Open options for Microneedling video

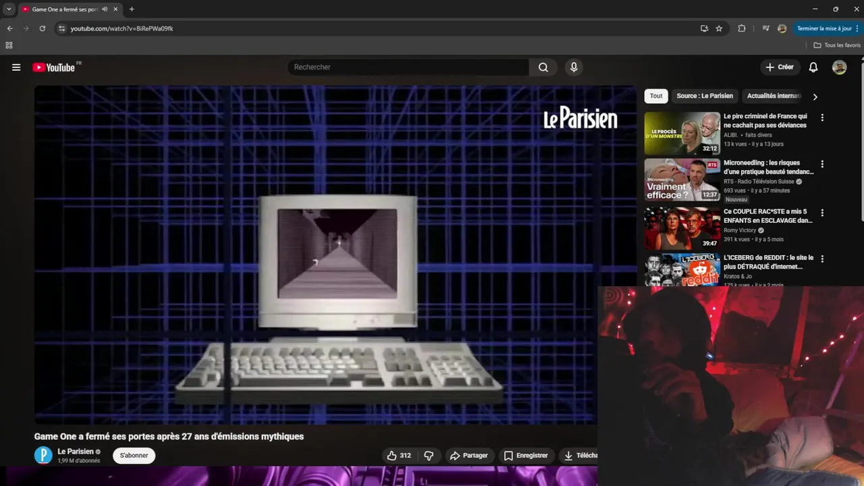[822, 164]
